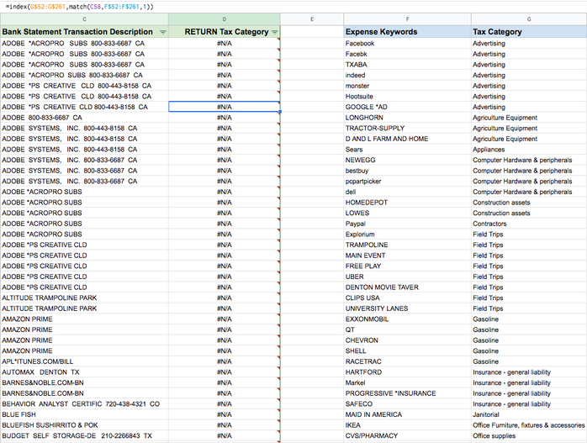Screen dimensions: 587x443
Task: Select the Contractors tax category cell
Action: tap(529, 224)
